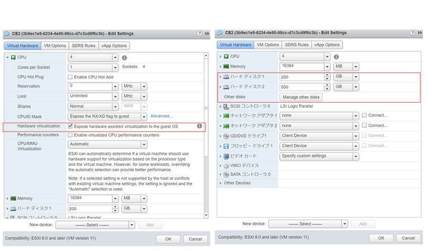The height and width of the screenshot is (251, 447).
Task: Uncheck Expose hardware assisted virtualization checkbox
Action: [x=70, y=126]
